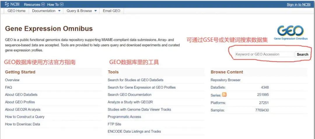Open the Series RSS feed icon
315x139 pixels.
point(224,95)
